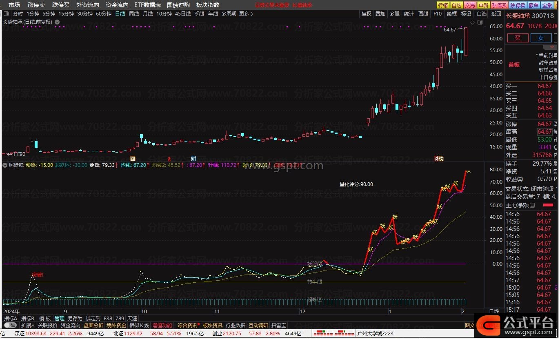Open 盘面分析 panel
The height and width of the screenshot is (339, 560).
pyautogui.click(x=93, y=326)
